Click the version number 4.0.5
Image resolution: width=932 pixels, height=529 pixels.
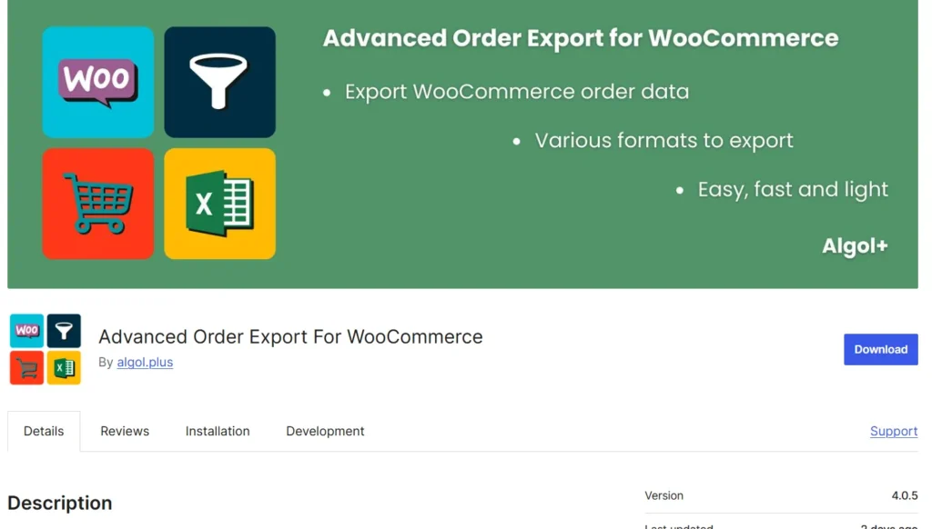coord(906,495)
